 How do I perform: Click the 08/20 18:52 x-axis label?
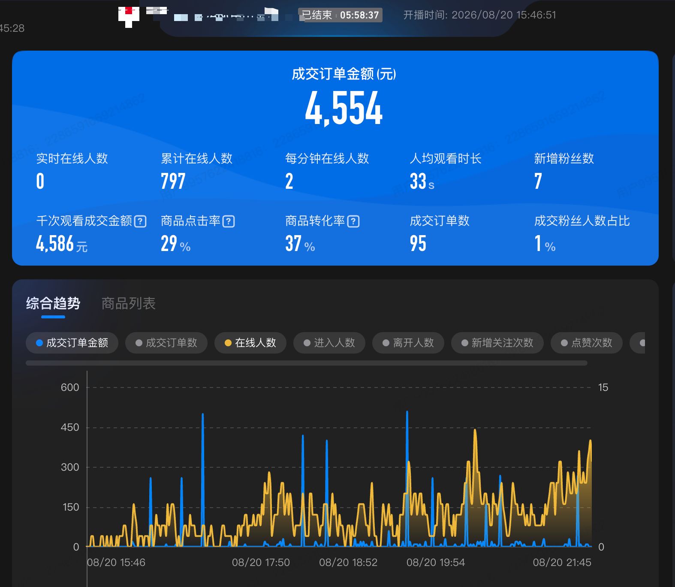point(348,562)
